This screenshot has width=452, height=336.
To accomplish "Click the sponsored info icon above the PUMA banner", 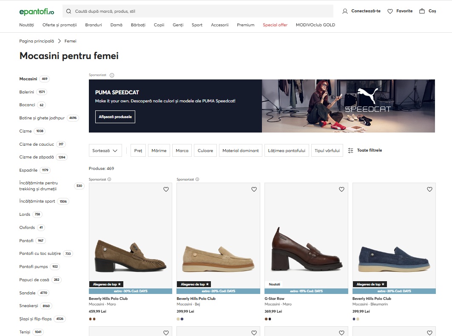I will tap(111, 75).
